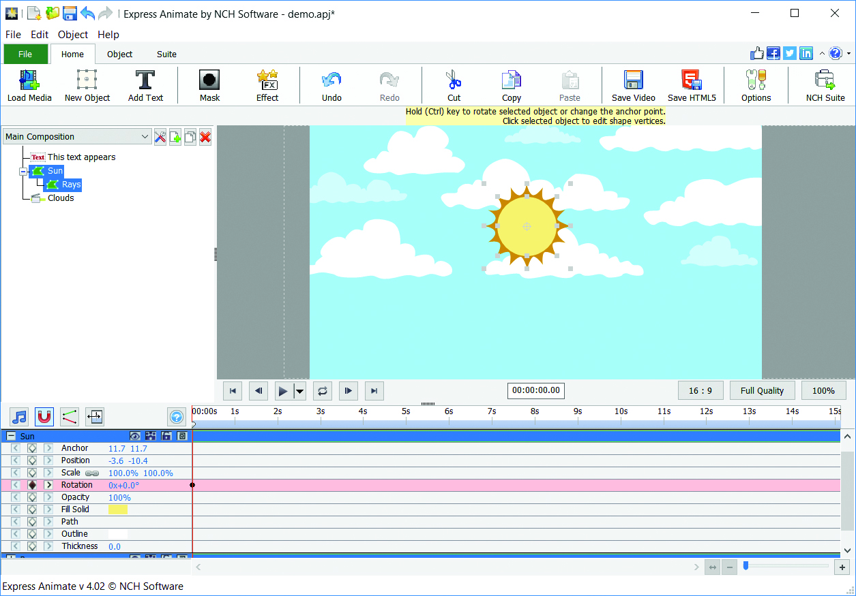Open the Main Composition dropdown

point(77,137)
